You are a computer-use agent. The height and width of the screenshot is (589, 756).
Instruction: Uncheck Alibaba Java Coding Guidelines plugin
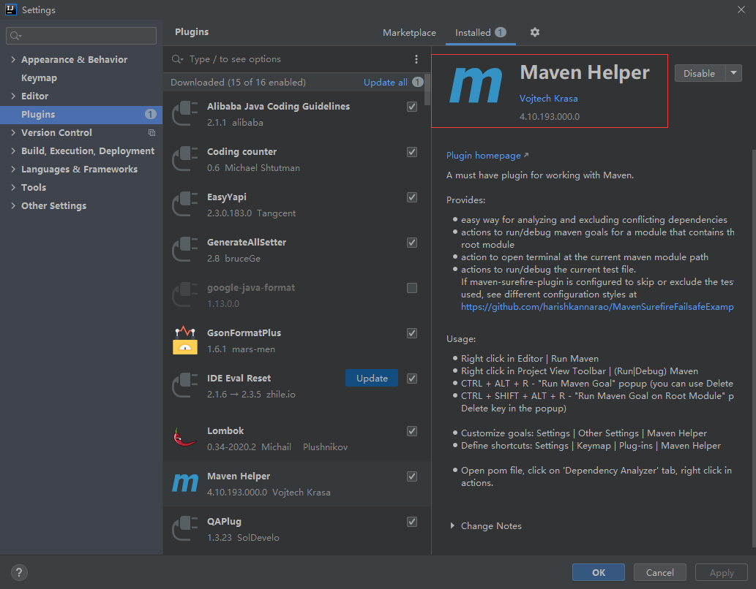412,107
